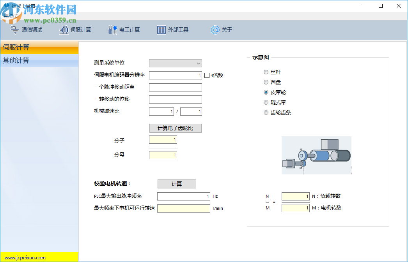The width and height of the screenshot is (408, 262).
Task: Select the 伺服计算 sidebar panel
Action: point(39,47)
